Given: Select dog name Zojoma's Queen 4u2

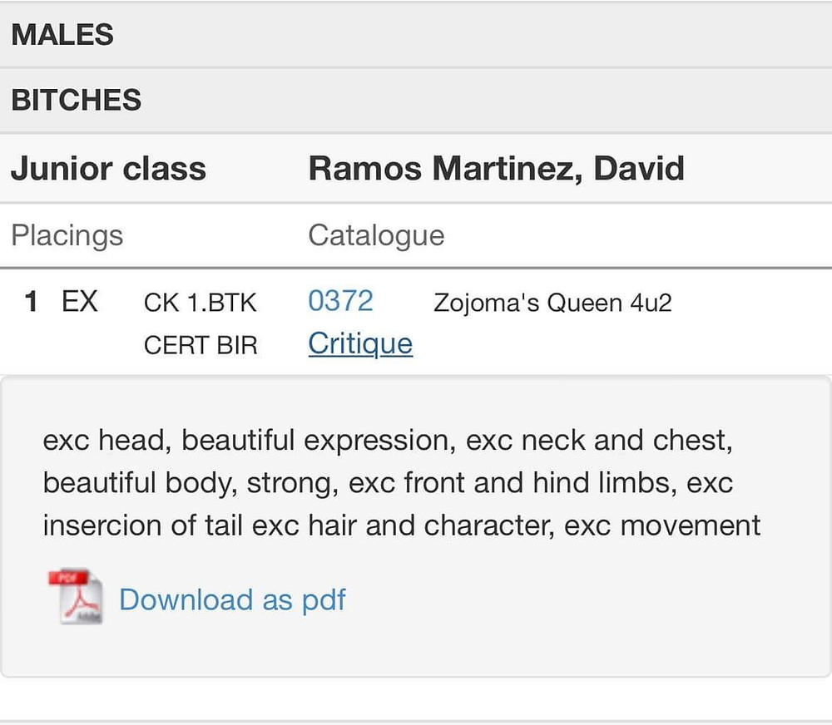Looking at the screenshot, I should tap(552, 303).
